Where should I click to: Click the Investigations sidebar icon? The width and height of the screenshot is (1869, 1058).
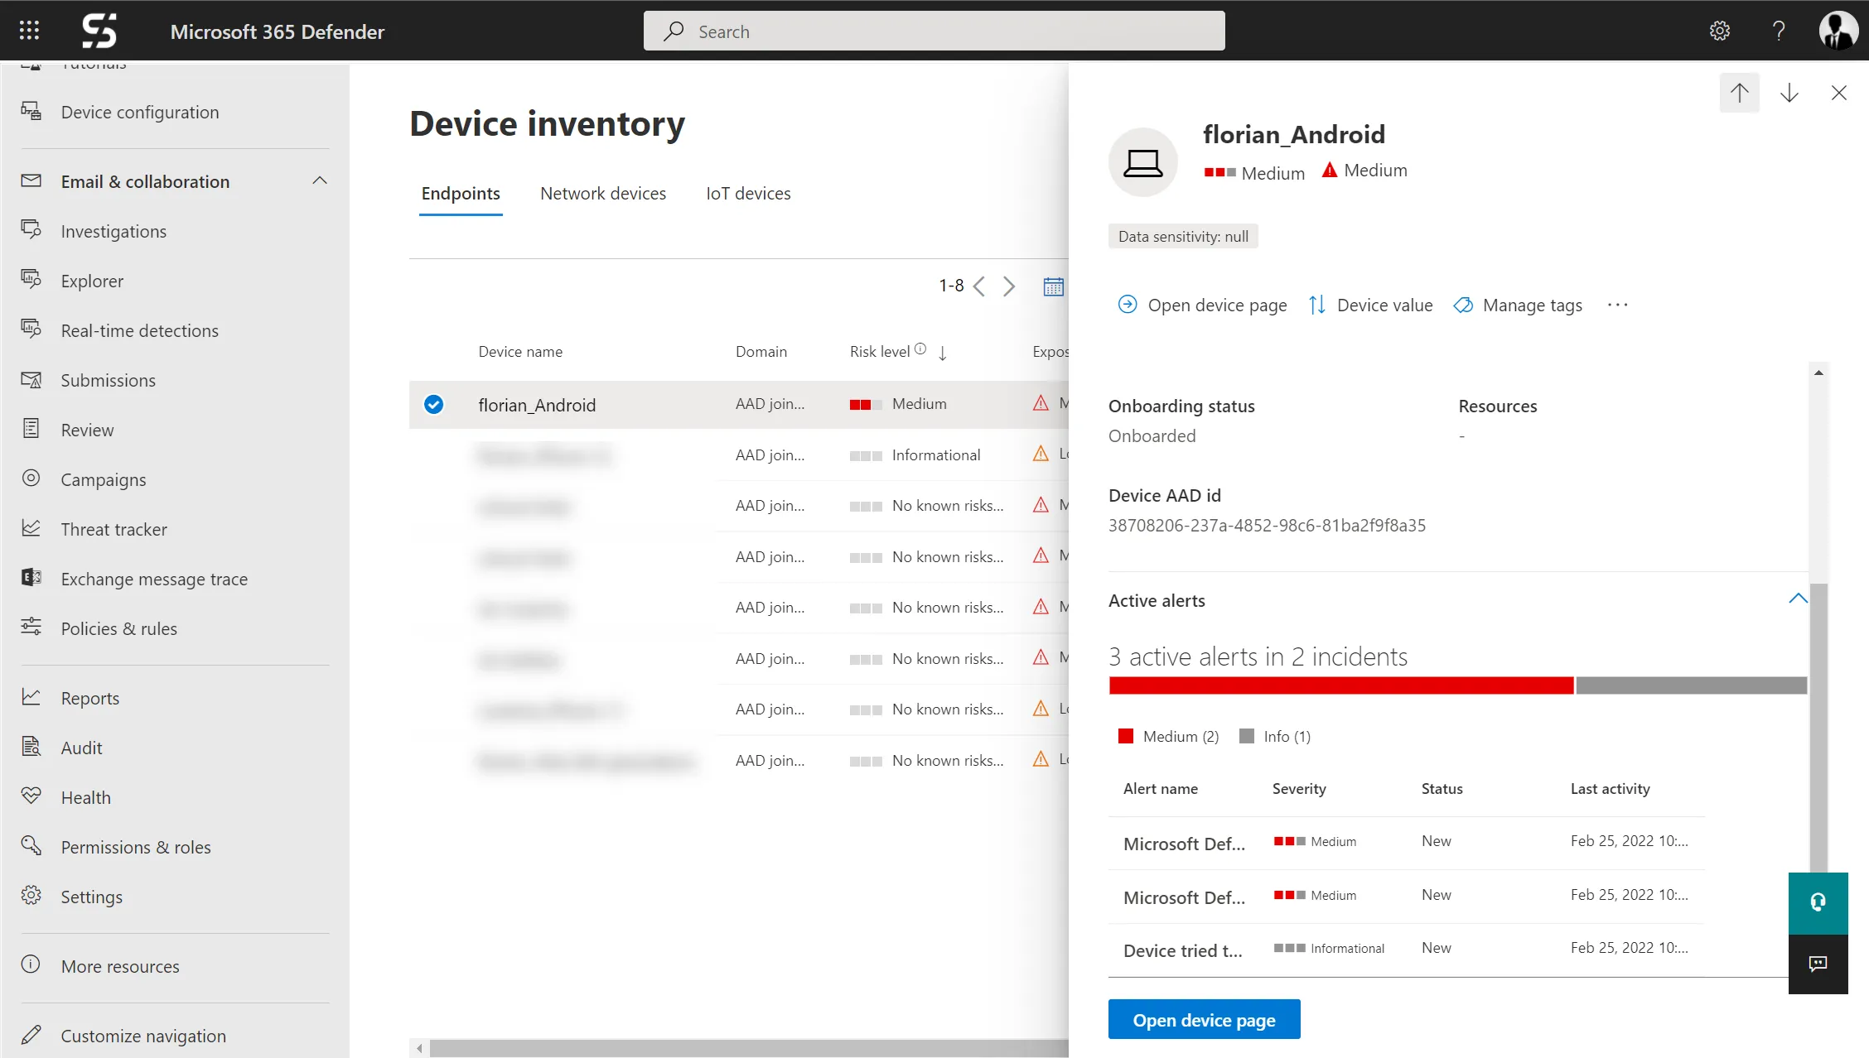[31, 230]
